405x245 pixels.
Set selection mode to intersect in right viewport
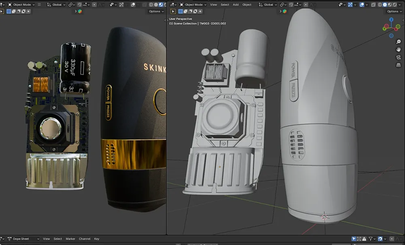200,11
